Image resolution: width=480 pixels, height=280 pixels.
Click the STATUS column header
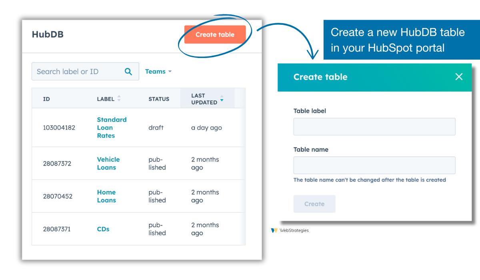159,99
